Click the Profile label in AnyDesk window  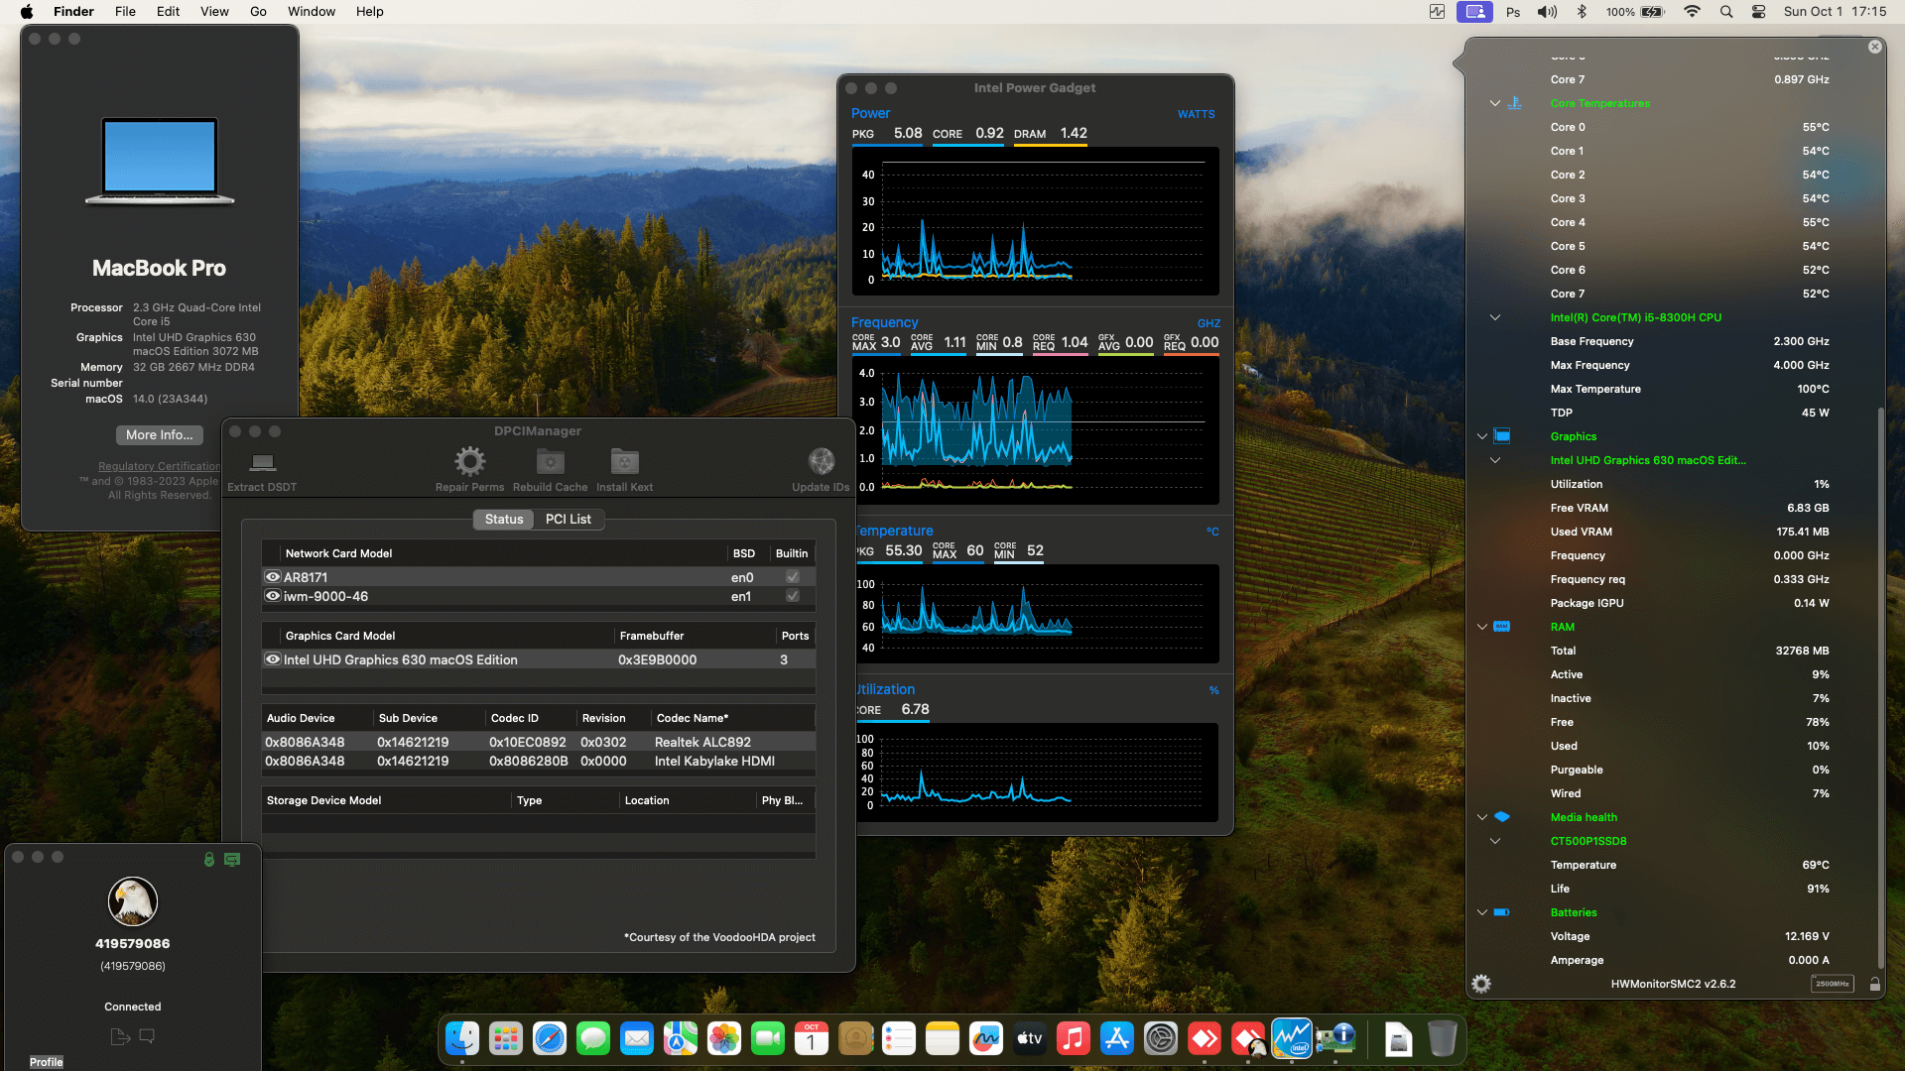[x=46, y=1062]
